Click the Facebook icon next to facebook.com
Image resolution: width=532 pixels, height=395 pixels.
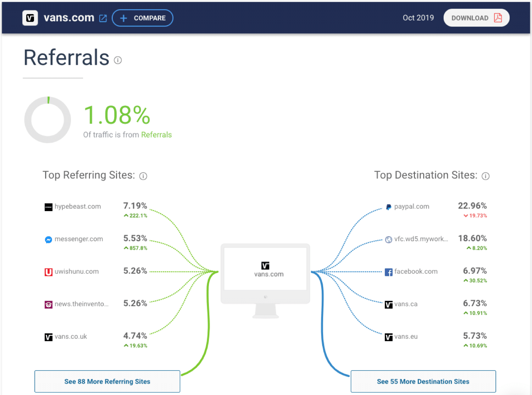[388, 272]
